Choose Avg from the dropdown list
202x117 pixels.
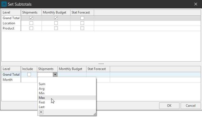click(67, 89)
